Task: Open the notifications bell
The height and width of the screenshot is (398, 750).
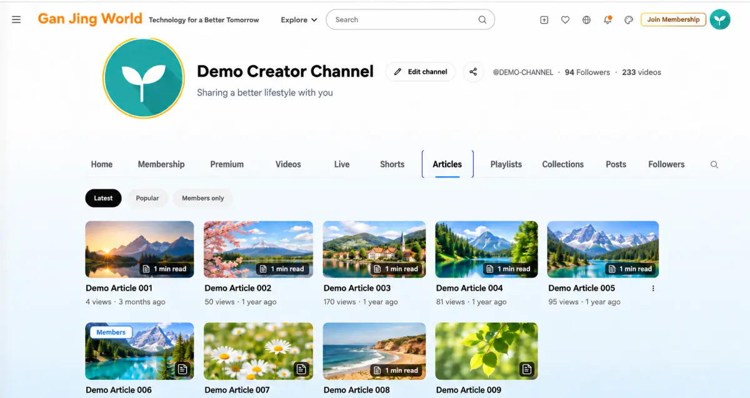Action: [607, 20]
